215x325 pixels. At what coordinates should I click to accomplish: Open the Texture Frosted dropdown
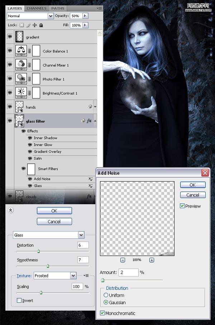point(73,276)
